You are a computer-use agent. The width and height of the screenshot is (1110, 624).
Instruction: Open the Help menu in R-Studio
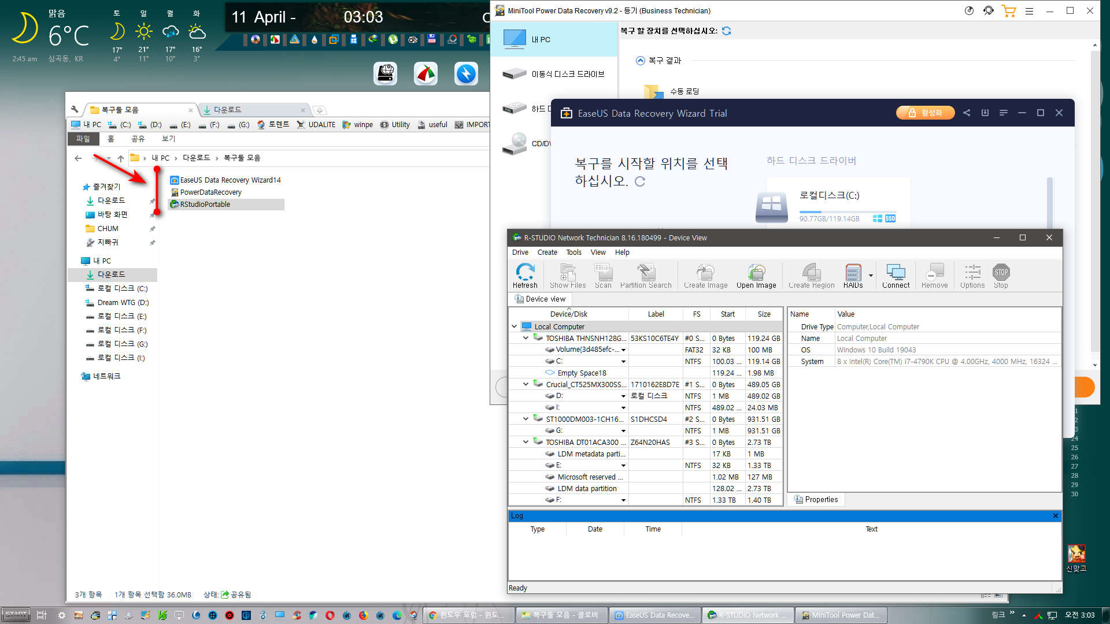point(622,252)
